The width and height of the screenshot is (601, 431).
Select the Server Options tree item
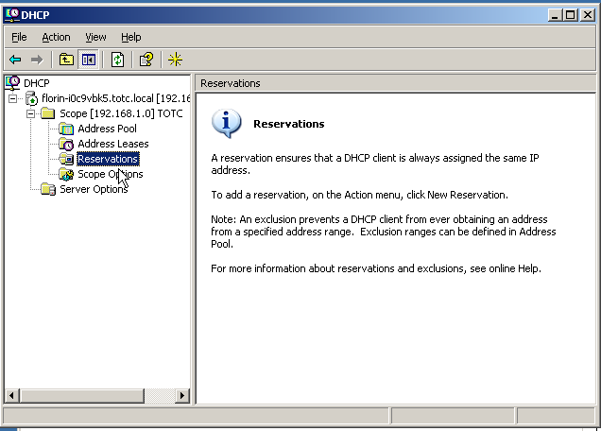pyautogui.click(x=94, y=189)
